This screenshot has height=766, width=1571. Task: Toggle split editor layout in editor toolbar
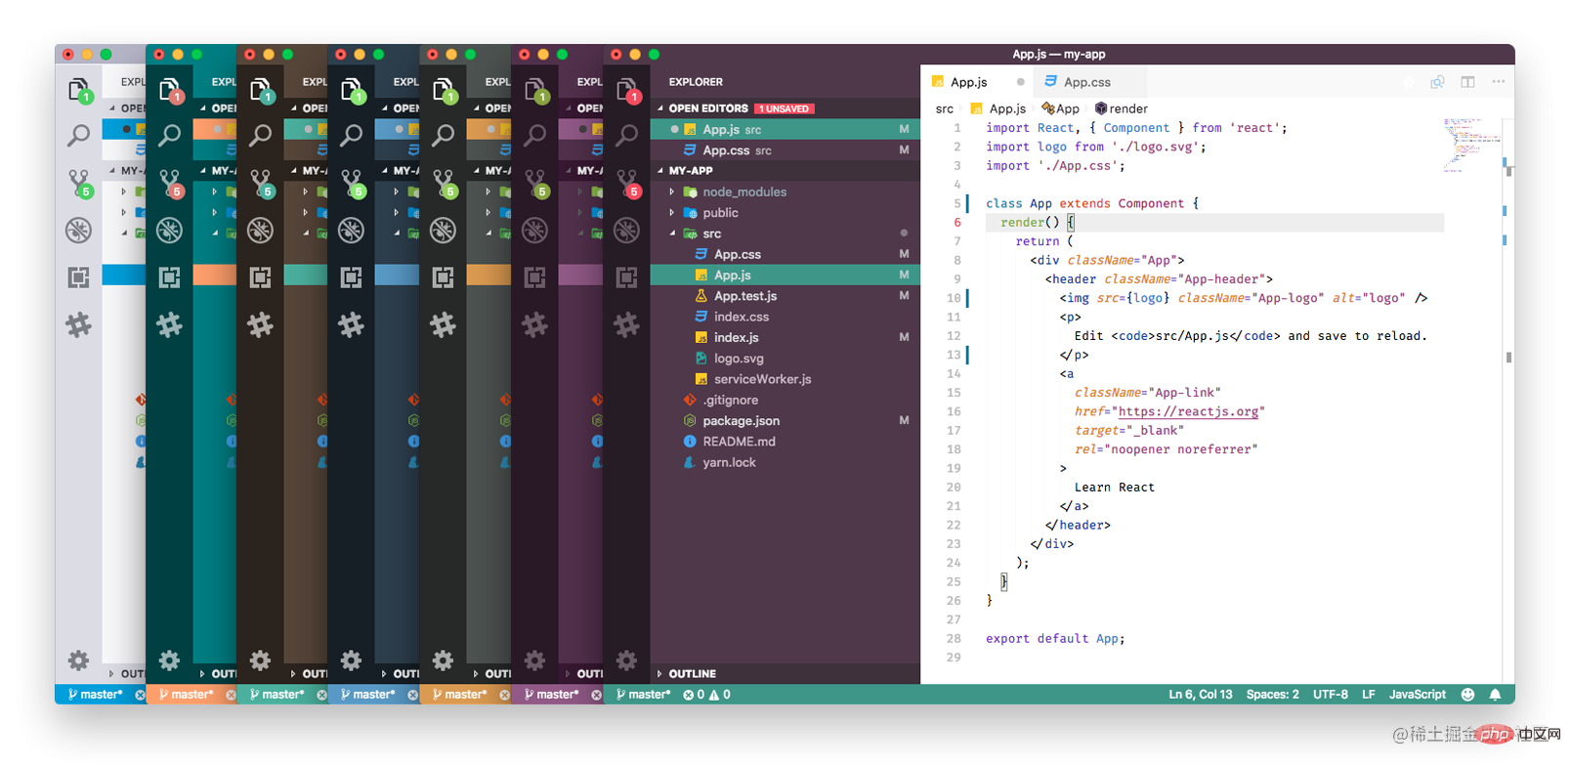click(1467, 82)
